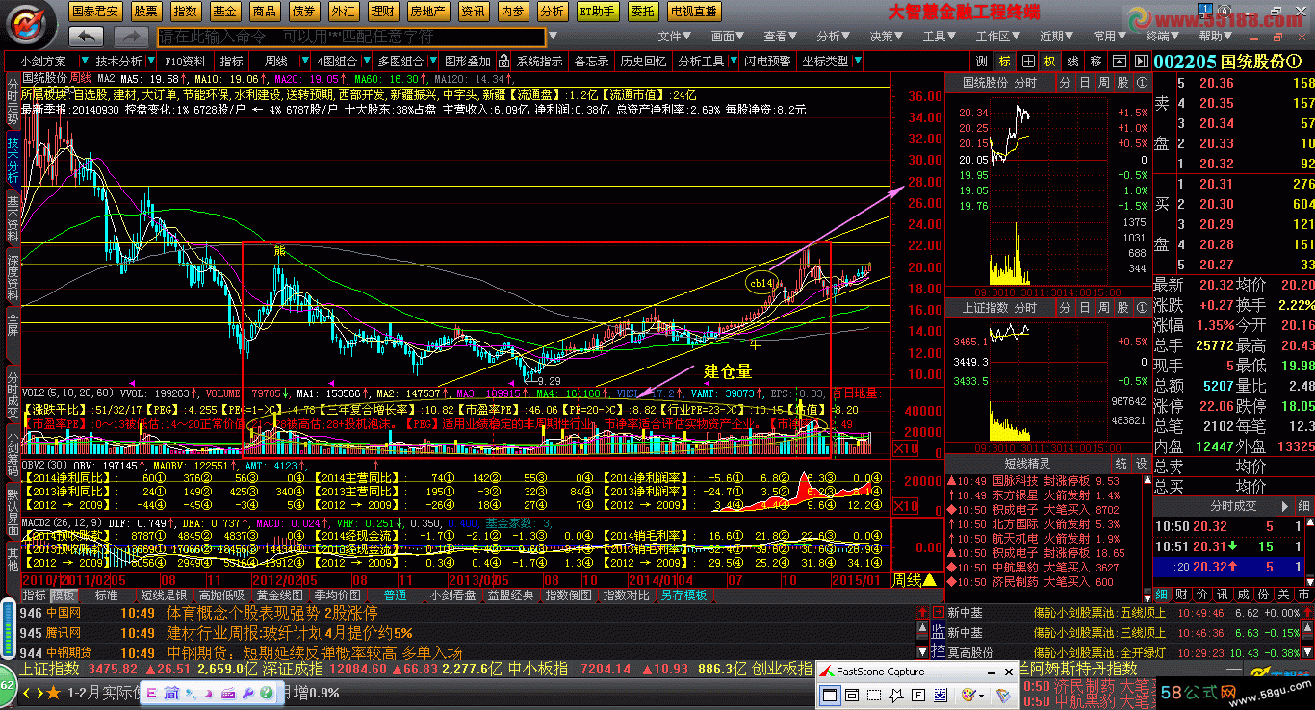
Task: Click FastStone capture rectangular region icon
Action: pos(873,694)
